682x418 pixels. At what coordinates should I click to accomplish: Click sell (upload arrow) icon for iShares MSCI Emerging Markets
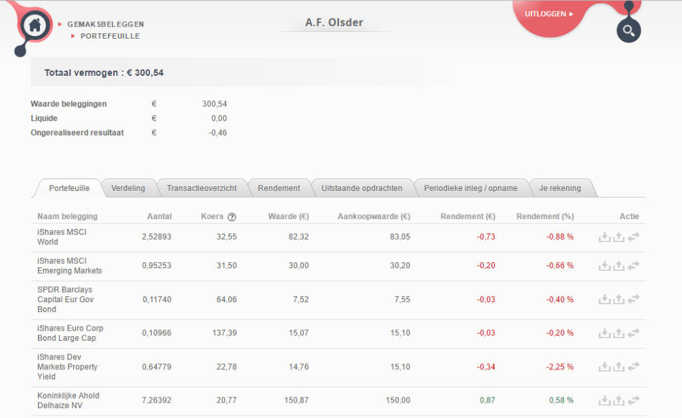[x=619, y=266]
